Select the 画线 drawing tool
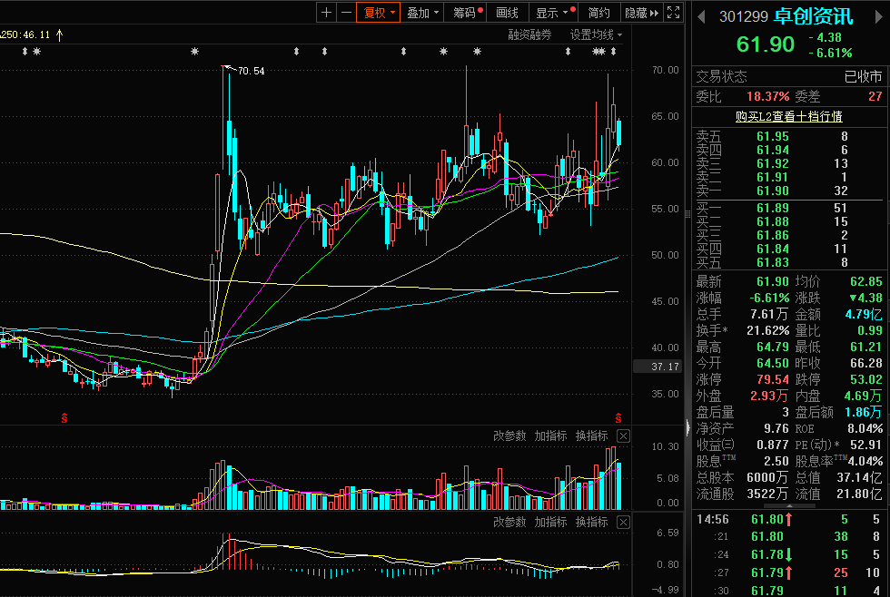Viewport: 890px width, 597px height. [x=508, y=13]
